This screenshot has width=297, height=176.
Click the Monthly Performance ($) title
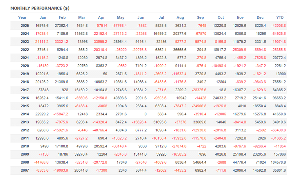pyautogui.click(x=40, y=8)
